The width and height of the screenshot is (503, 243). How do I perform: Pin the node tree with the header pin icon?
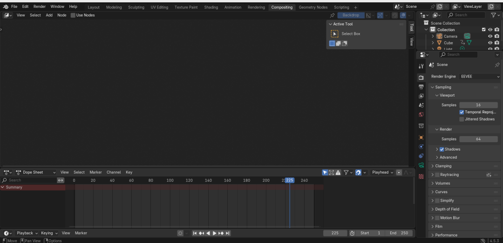click(333, 15)
